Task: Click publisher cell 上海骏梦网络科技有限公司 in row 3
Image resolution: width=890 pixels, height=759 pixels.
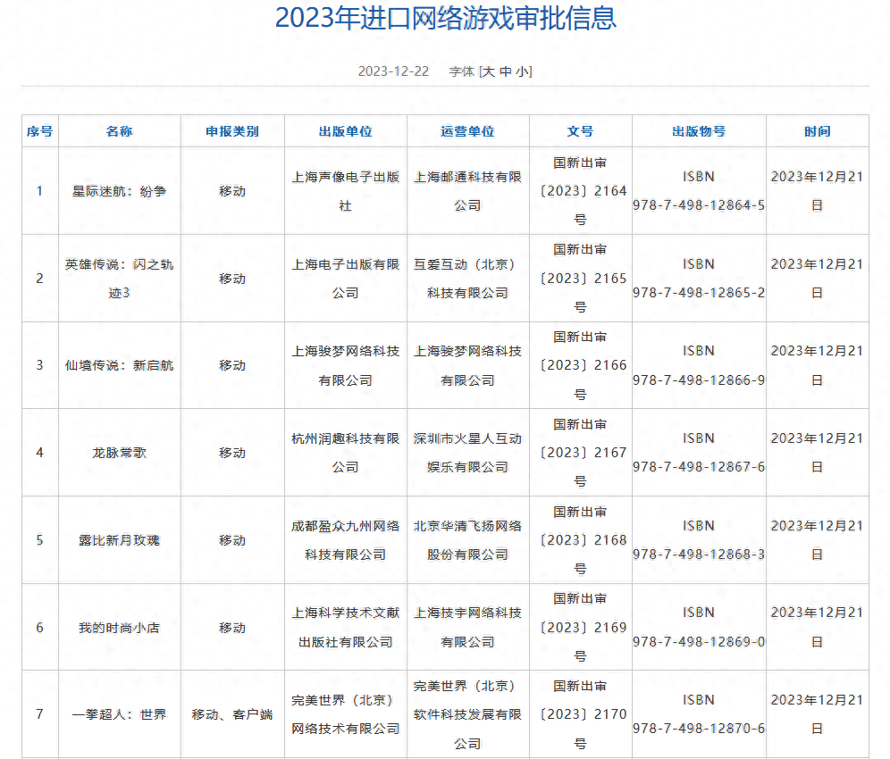Action: pyautogui.click(x=345, y=365)
